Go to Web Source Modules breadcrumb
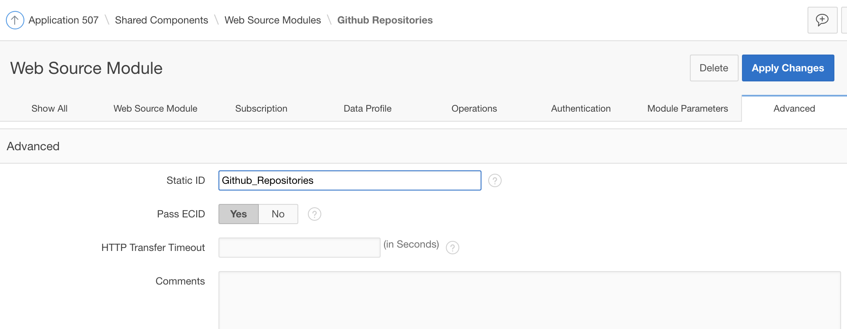This screenshot has height=329, width=847. [x=272, y=20]
